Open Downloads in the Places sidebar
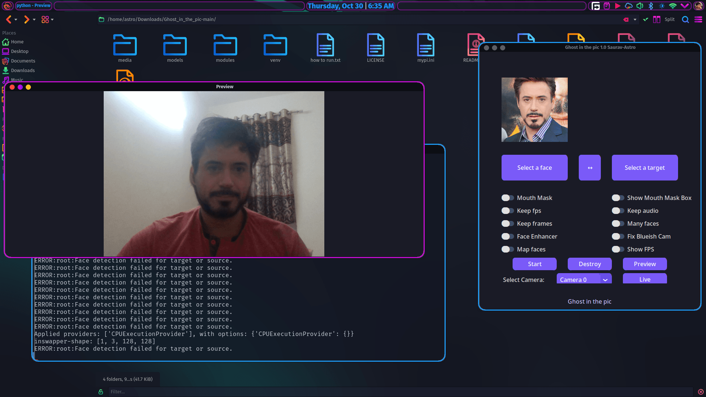The height and width of the screenshot is (397, 706). 22,70
